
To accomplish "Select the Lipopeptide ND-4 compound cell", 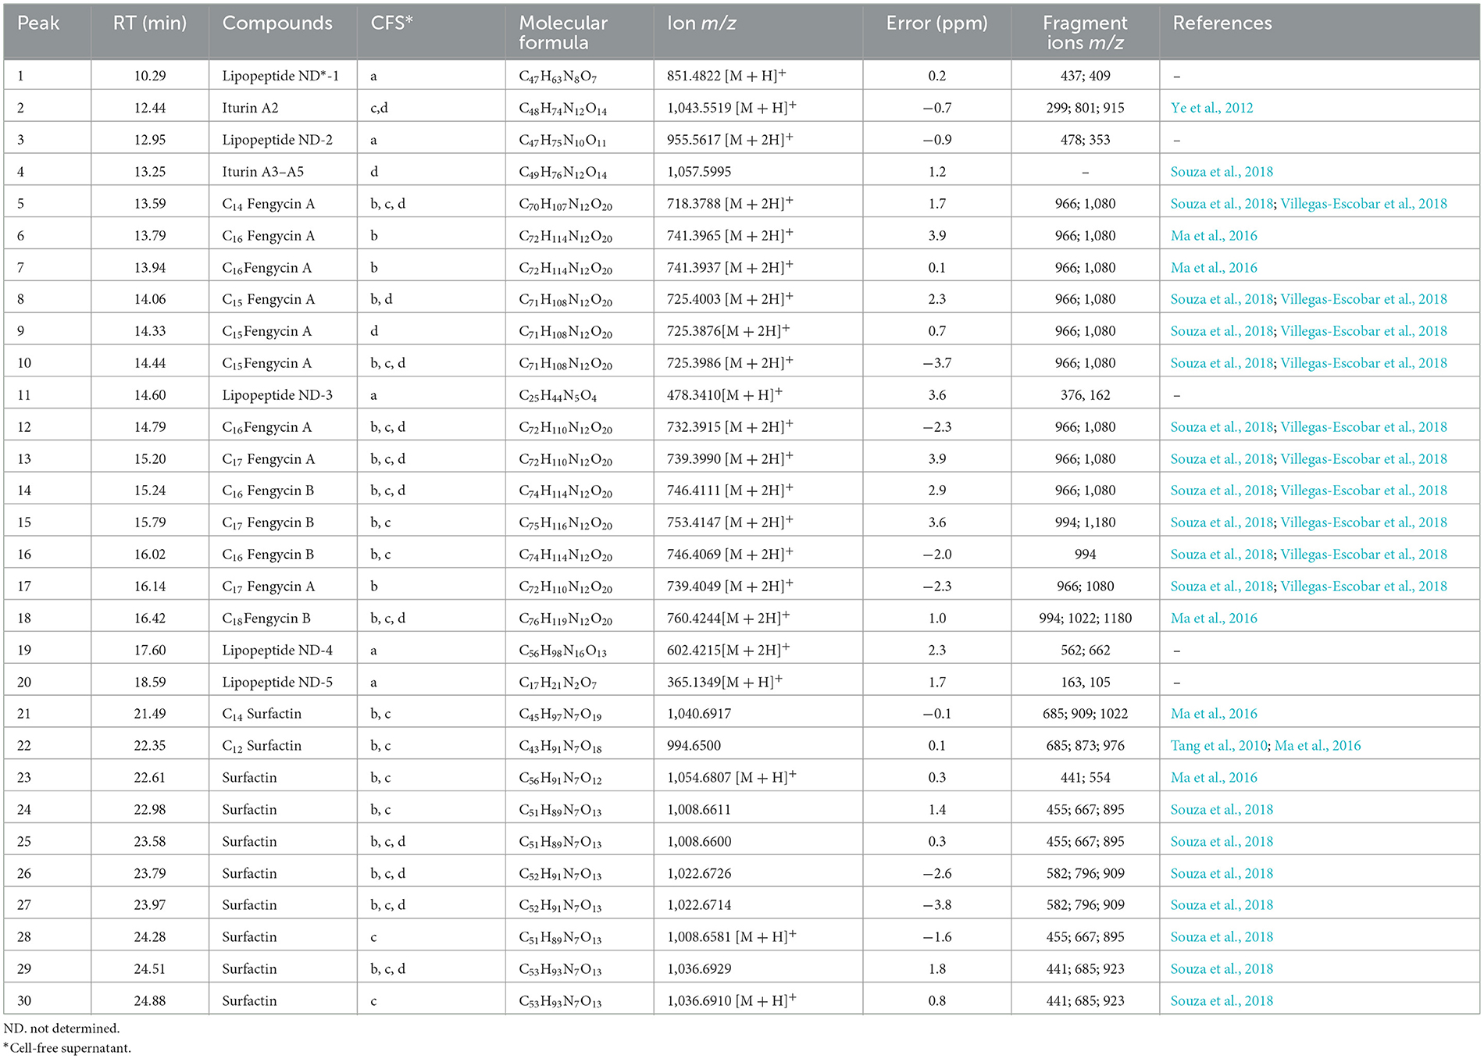I will (277, 651).
